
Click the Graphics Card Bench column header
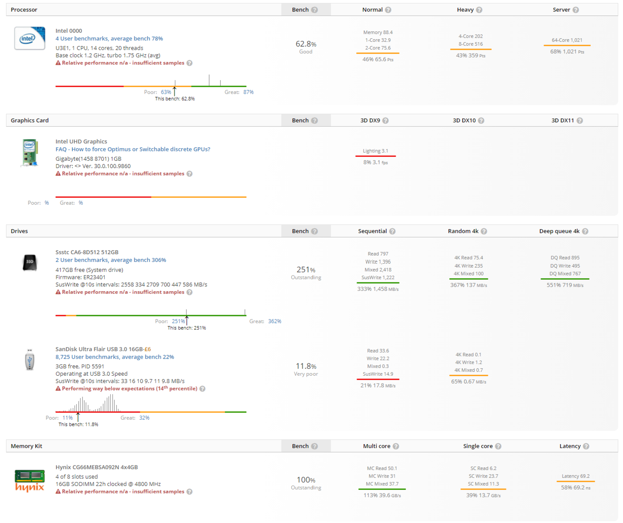pyautogui.click(x=305, y=121)
